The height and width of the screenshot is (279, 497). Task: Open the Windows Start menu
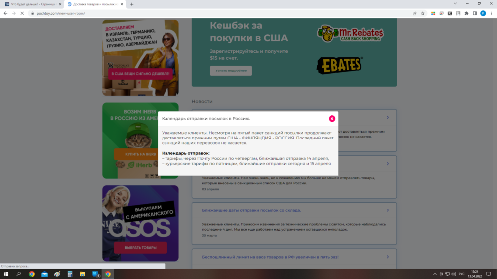(x=6, y=274)
